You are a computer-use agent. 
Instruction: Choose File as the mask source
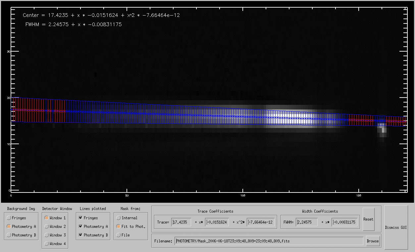click(118, 235)
